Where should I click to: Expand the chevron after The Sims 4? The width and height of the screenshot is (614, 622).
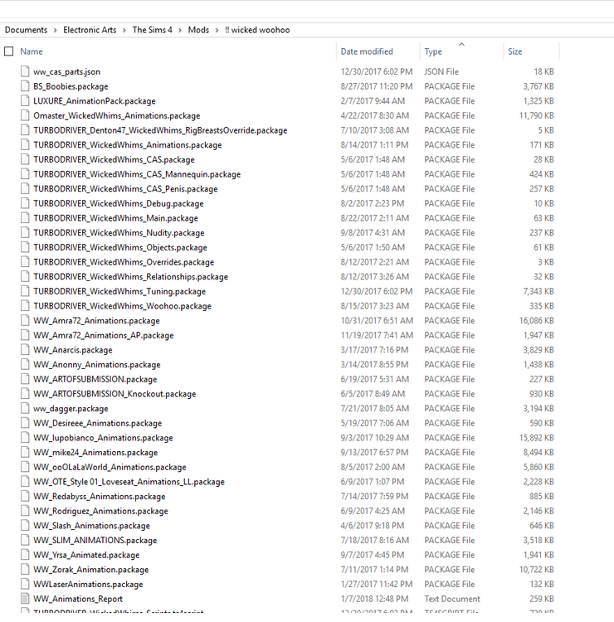[180, 30]
